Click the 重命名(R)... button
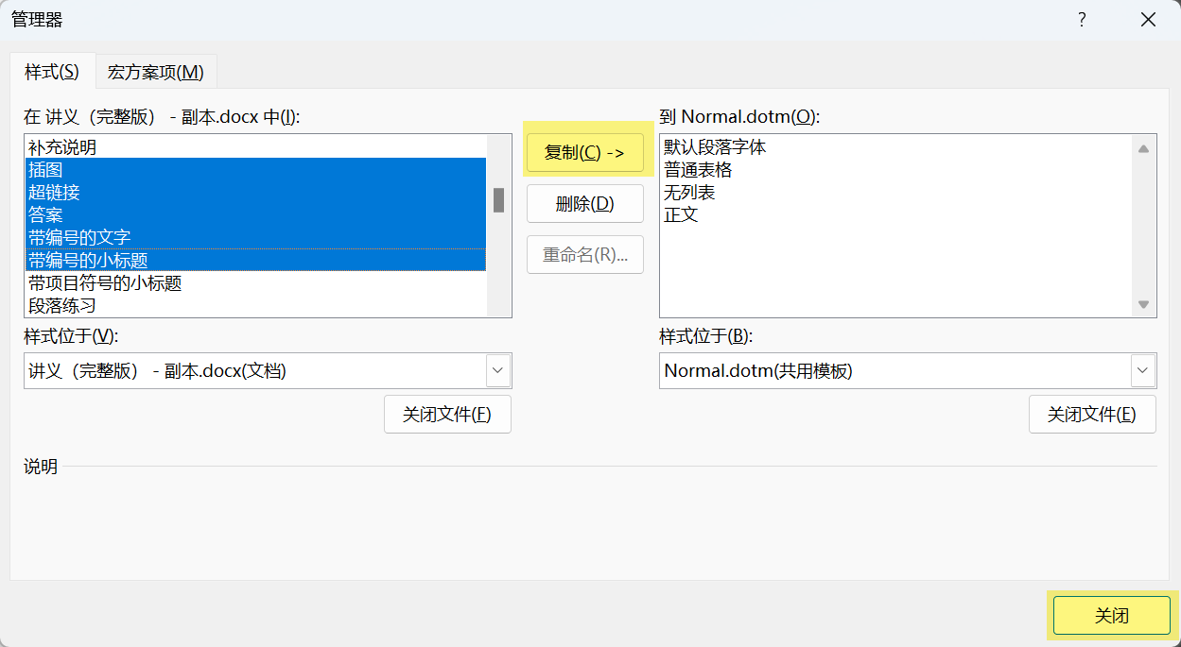The image size is (1181, 647). pos(585,254)
